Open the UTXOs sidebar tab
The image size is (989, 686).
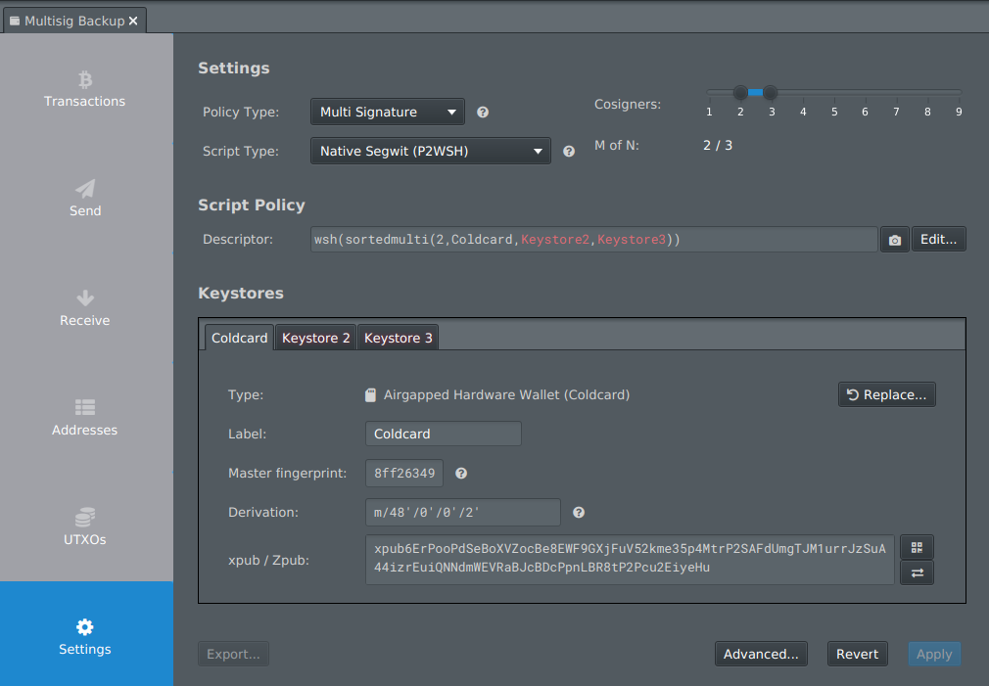click(85, 527)
